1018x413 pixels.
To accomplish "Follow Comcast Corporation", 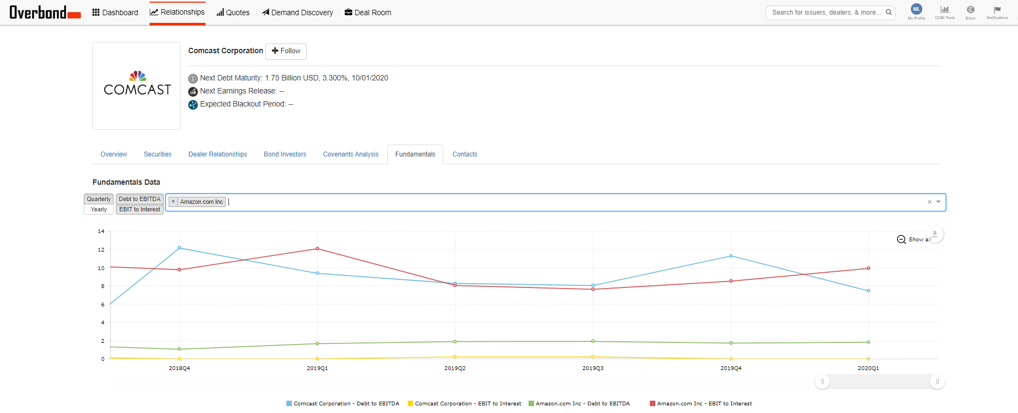I will (286, 51).
